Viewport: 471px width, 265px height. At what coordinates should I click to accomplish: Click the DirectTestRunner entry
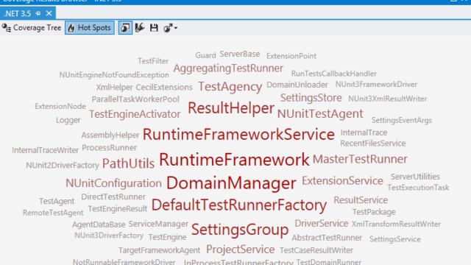113,197
